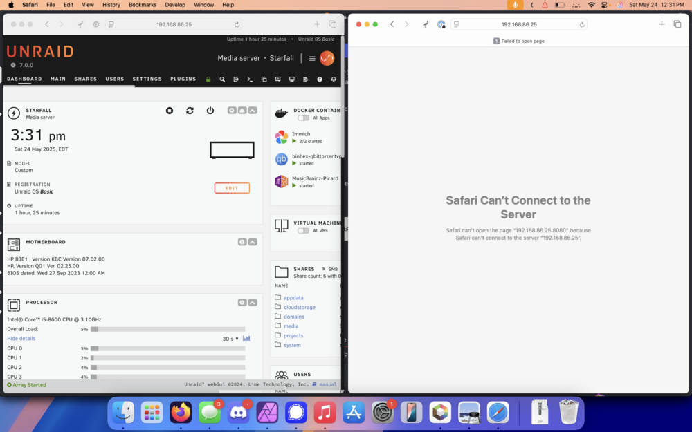Open new tab in right Safari window
The height and width of the screenshot is (432, 692).
click(x=662, y=24)
